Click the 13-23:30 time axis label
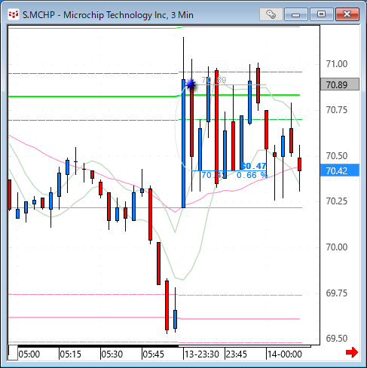This screenshot has height=368, width=367. pyautogui.click(x=202, y=354)
